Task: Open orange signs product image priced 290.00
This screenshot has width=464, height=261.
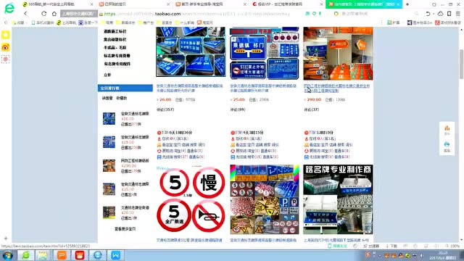Action: tap(338, 54)
